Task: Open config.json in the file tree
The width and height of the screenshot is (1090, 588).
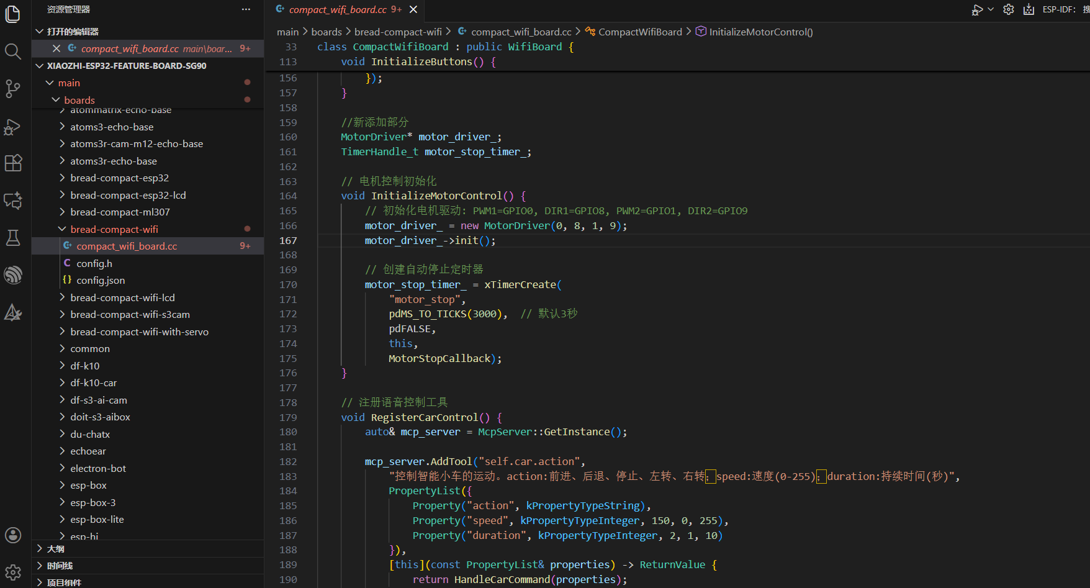Action: pos(101,281)
